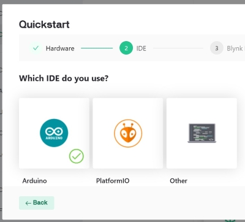Click the IDE step label
This screenshot has width=245, height=222.
coord(141,48)
